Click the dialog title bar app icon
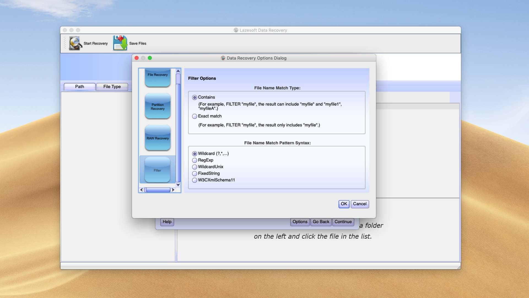Image resolution: width=529 pixels, height=298 pixels. click(x=223, y=58)
